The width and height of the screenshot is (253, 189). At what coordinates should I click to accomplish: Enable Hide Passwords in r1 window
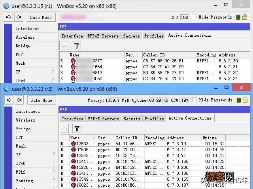pyautogui.click(x=194, y=17)
